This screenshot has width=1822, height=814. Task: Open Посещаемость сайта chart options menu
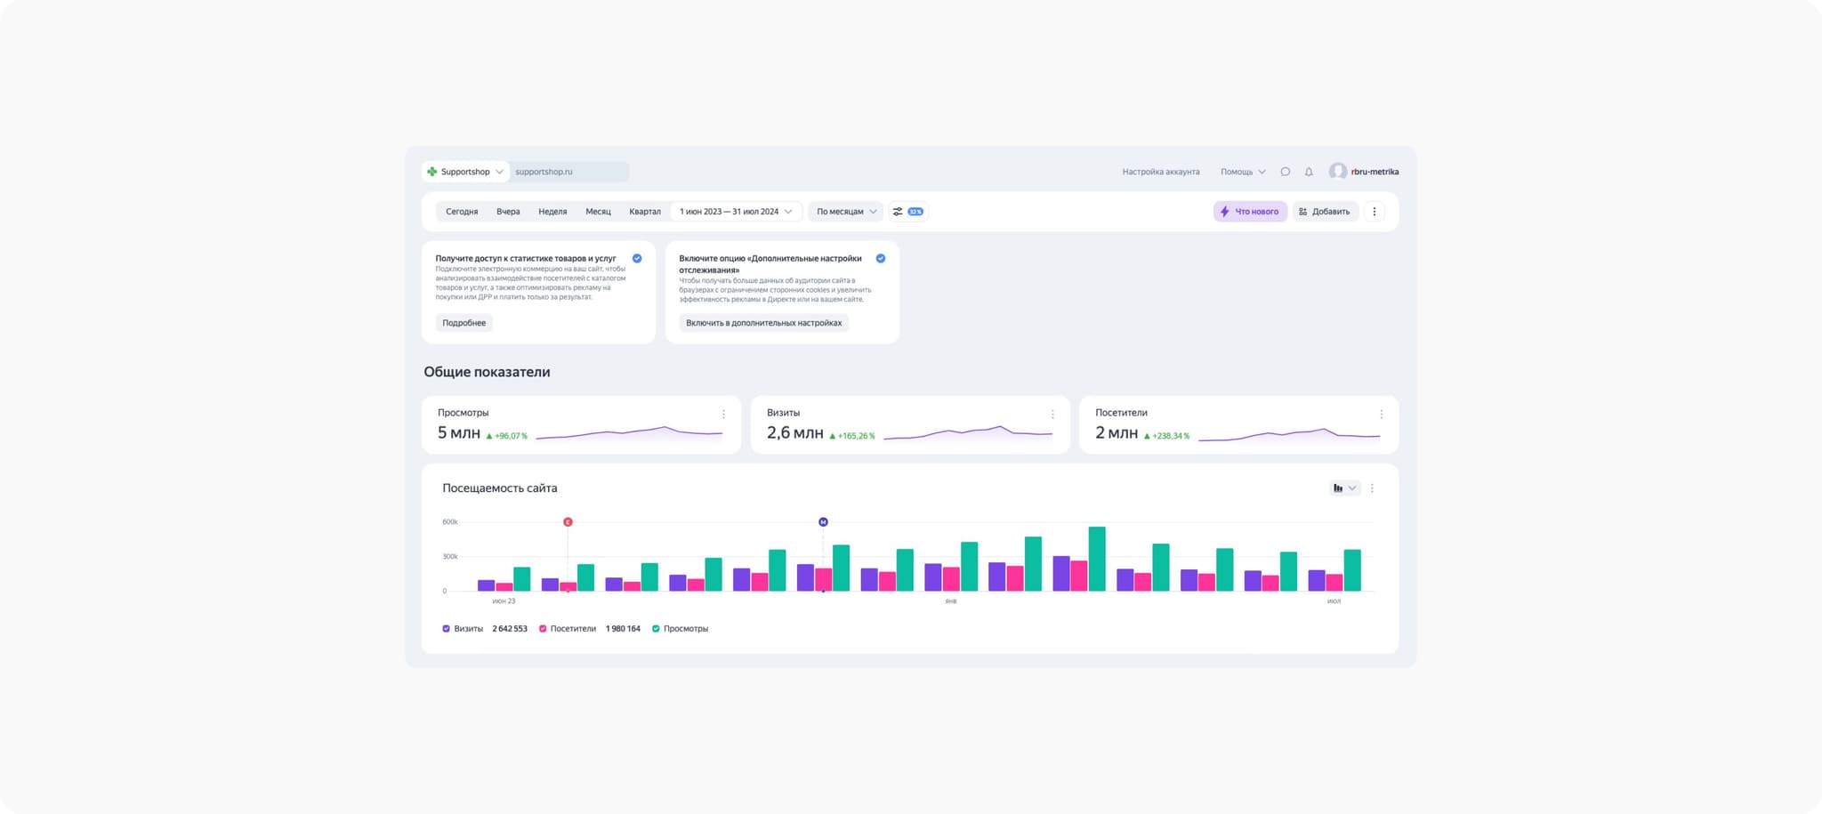point(1372,488)
